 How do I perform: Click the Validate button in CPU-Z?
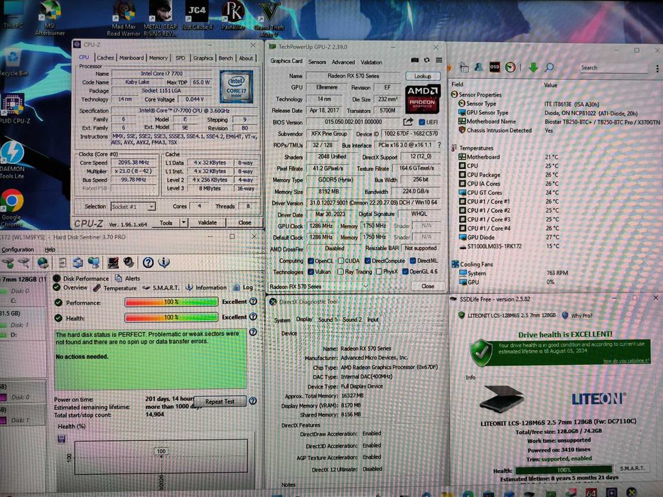(207, 222)
